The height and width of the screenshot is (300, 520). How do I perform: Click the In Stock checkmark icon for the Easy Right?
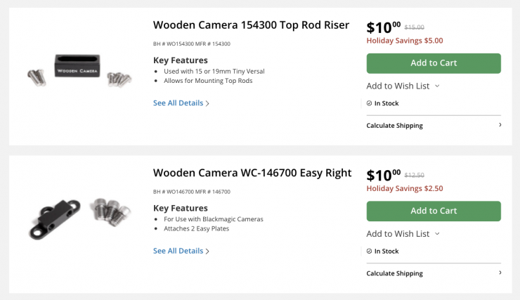[370, 251]
